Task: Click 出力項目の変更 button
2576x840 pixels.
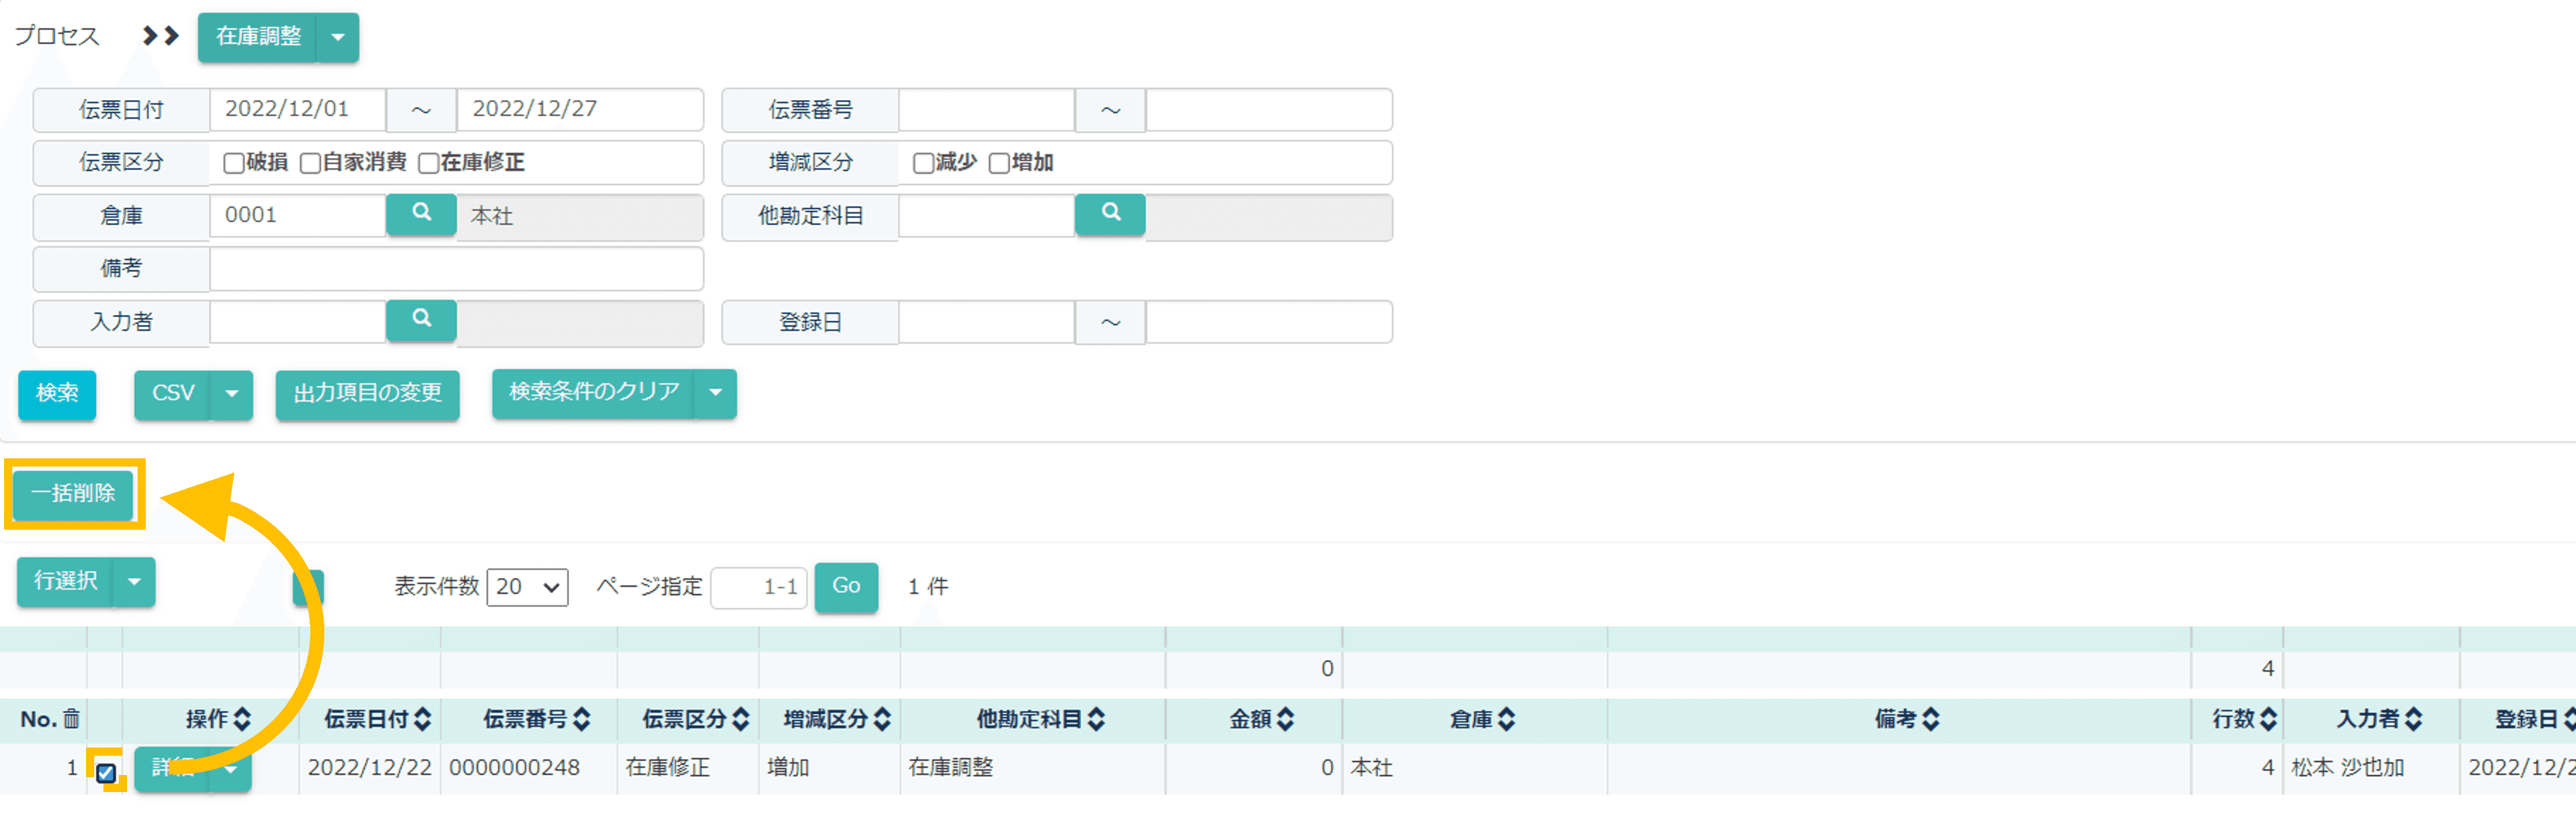Action: tap(367, 394)
